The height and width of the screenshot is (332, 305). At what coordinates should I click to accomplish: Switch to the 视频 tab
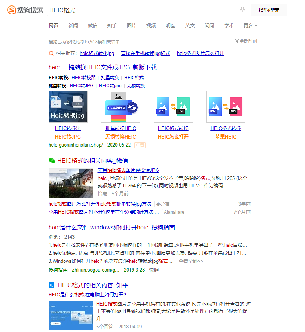[x=151, y=26]
